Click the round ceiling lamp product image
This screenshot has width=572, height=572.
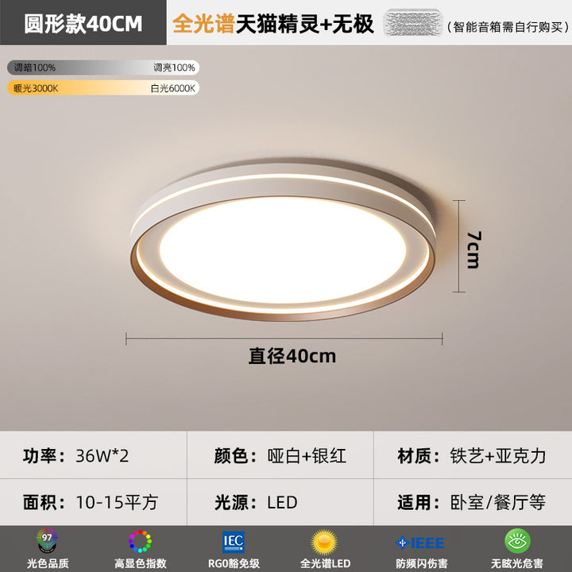(x=283, y=240)
